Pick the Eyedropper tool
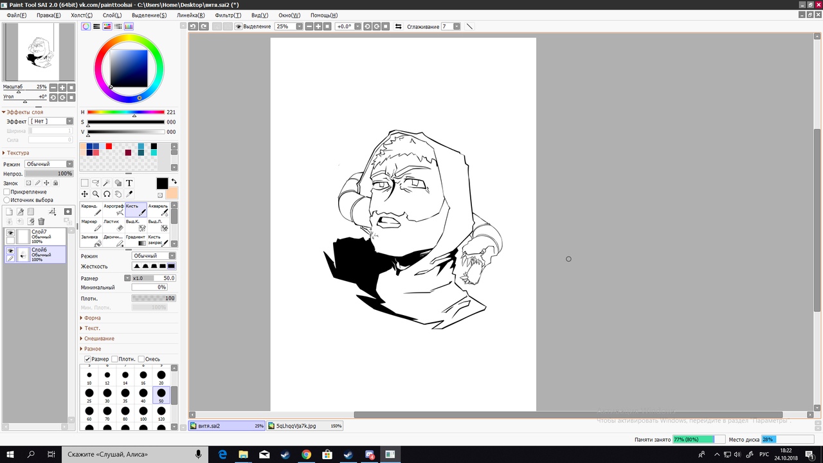 click(x=129, y=194)
